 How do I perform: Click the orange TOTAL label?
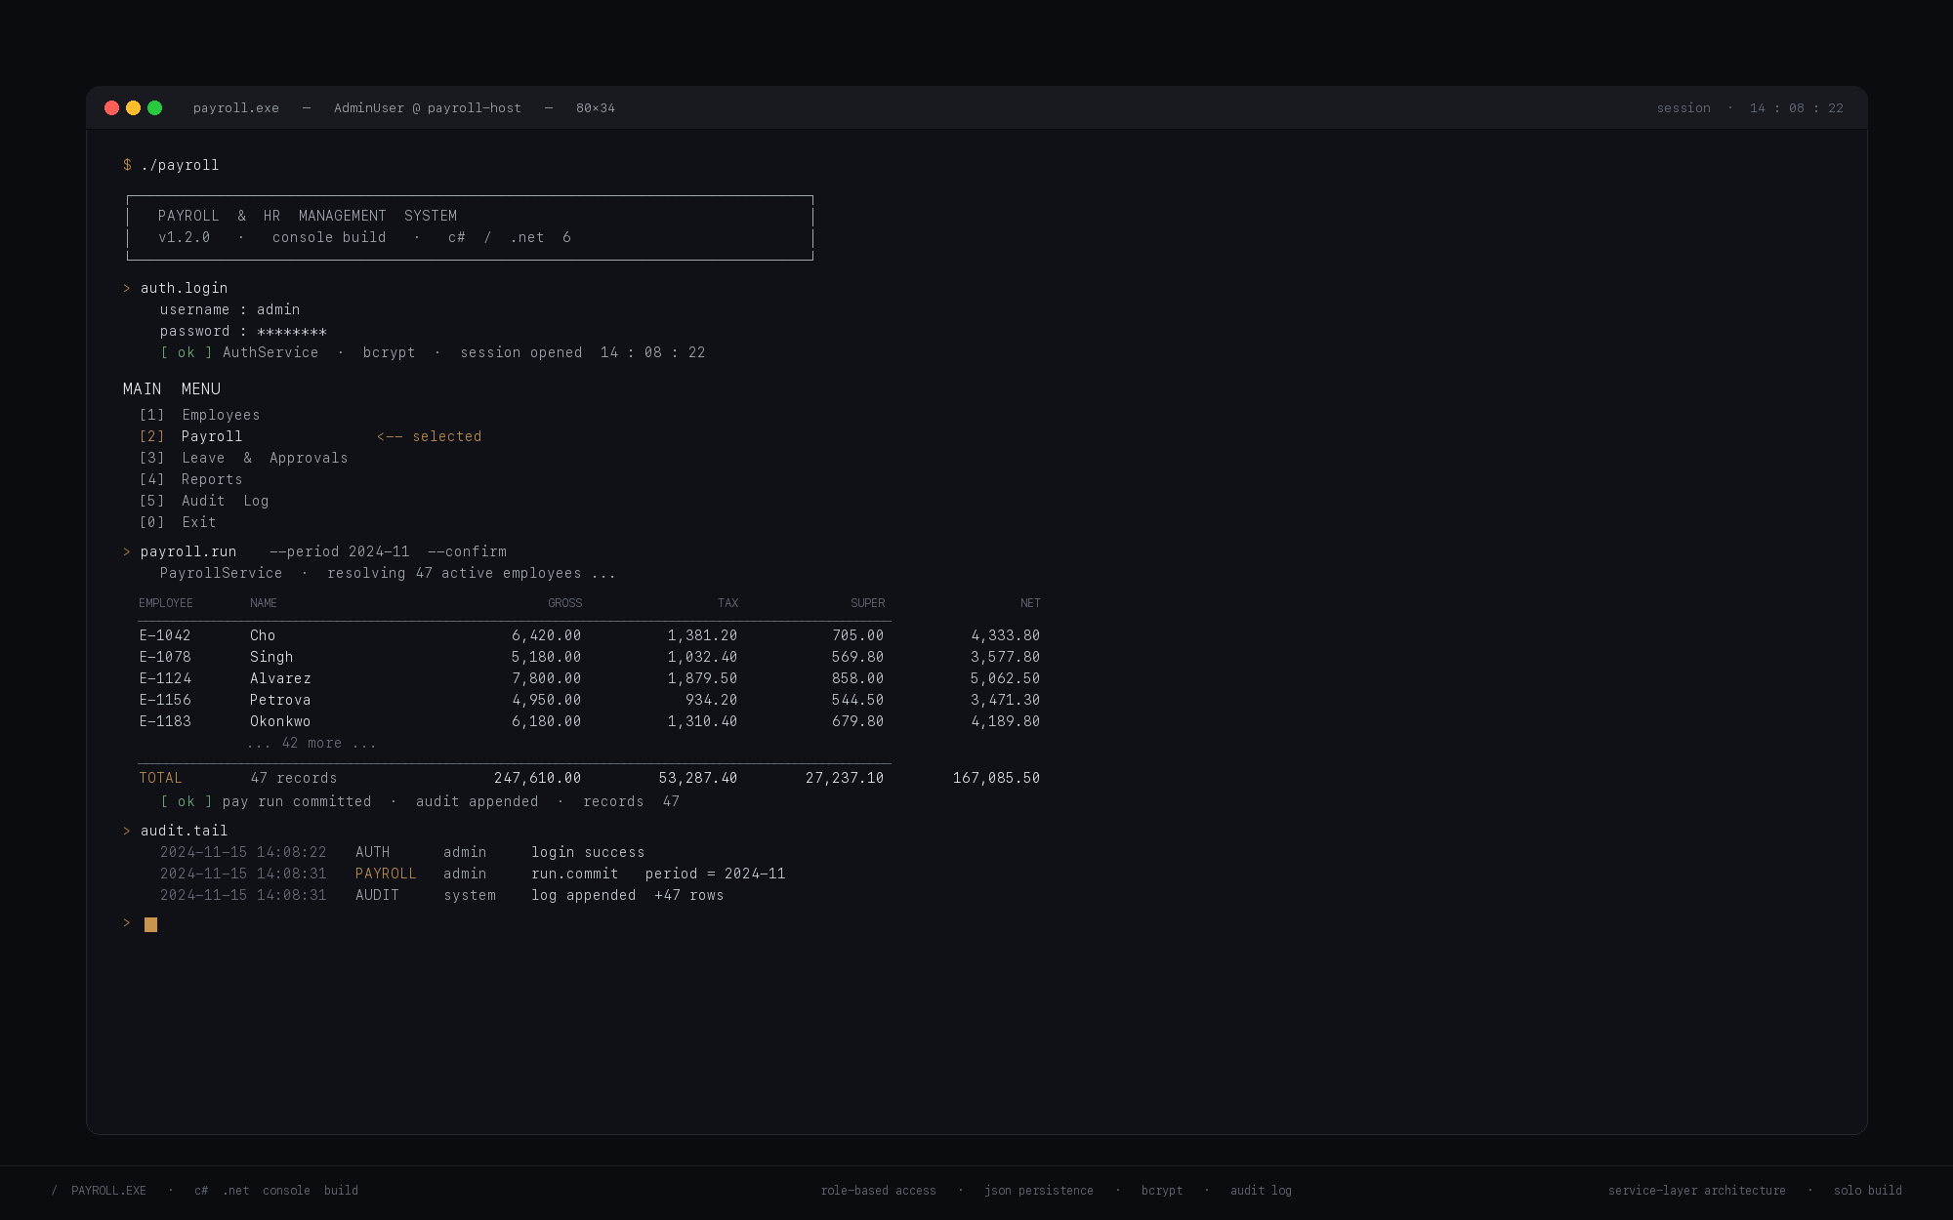160,778
